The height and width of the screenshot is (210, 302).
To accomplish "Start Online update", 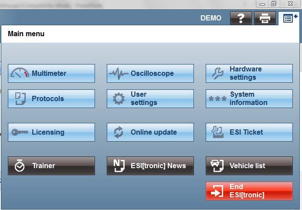I will click(150, 132).
